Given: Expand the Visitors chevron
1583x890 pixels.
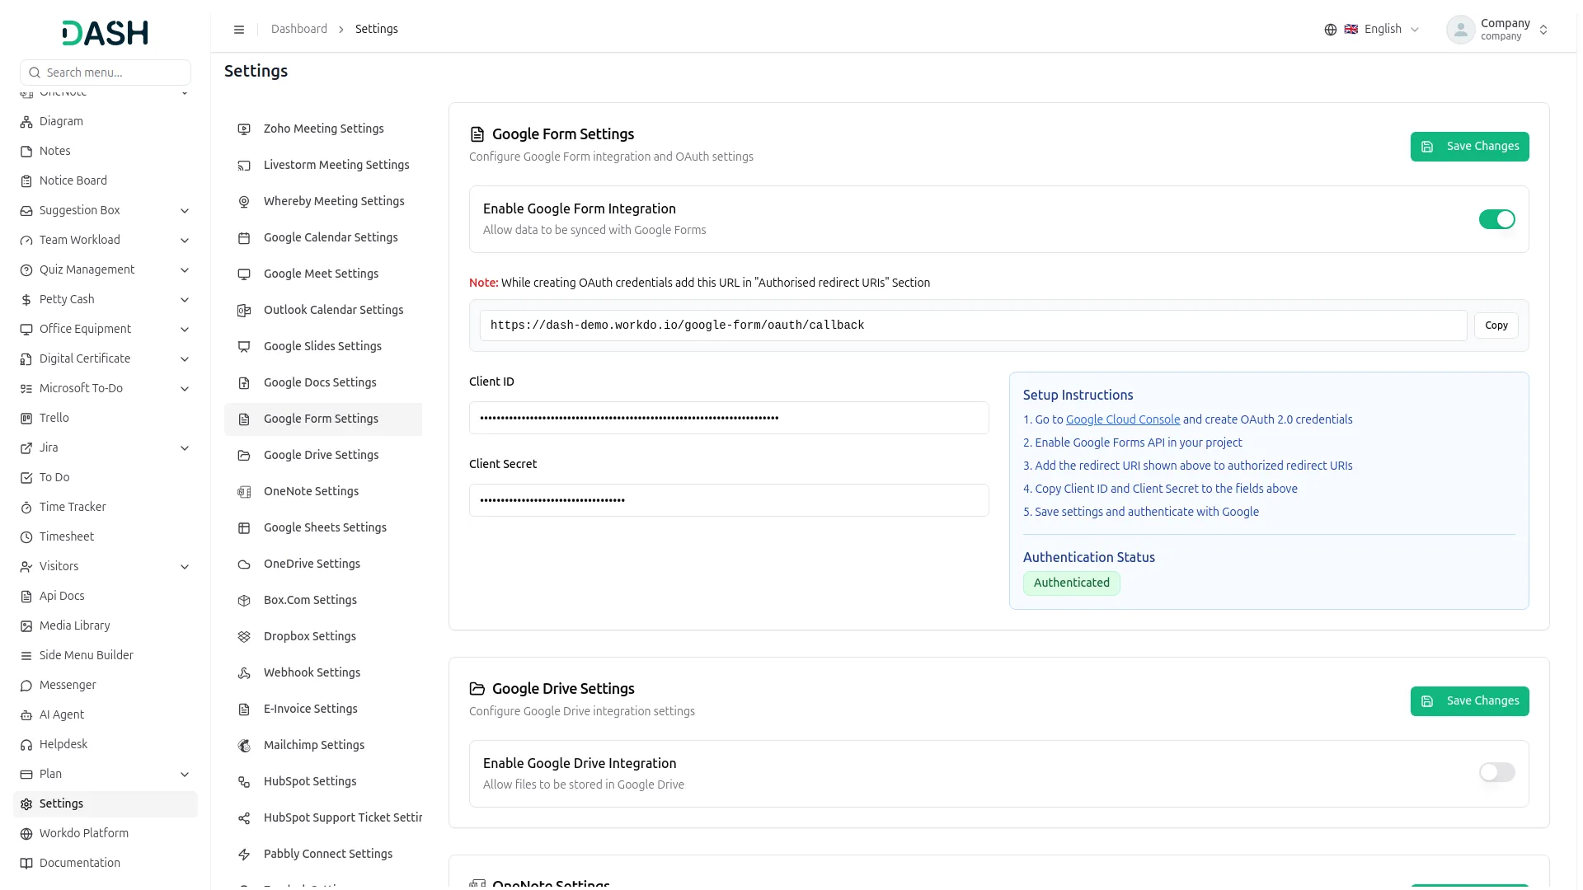Looking at the screenshot, I should [x=185, y=567].
